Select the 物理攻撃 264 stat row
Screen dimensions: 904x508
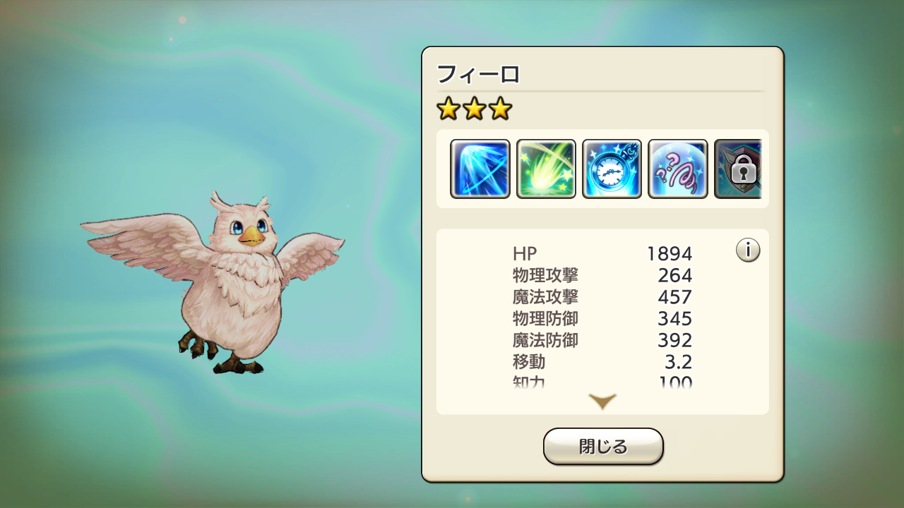pyautogui.click(x=602, y=275)
